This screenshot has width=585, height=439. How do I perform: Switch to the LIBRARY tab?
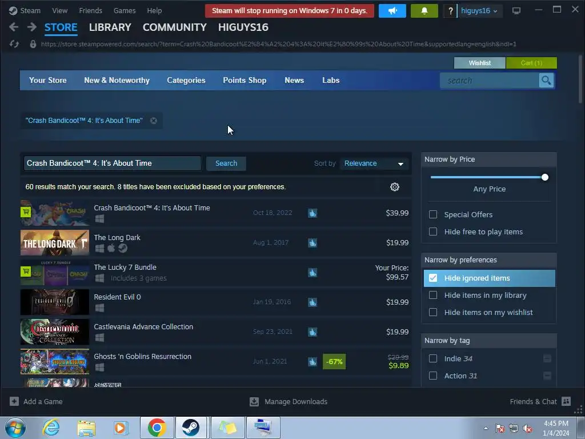tap(110, 27)
